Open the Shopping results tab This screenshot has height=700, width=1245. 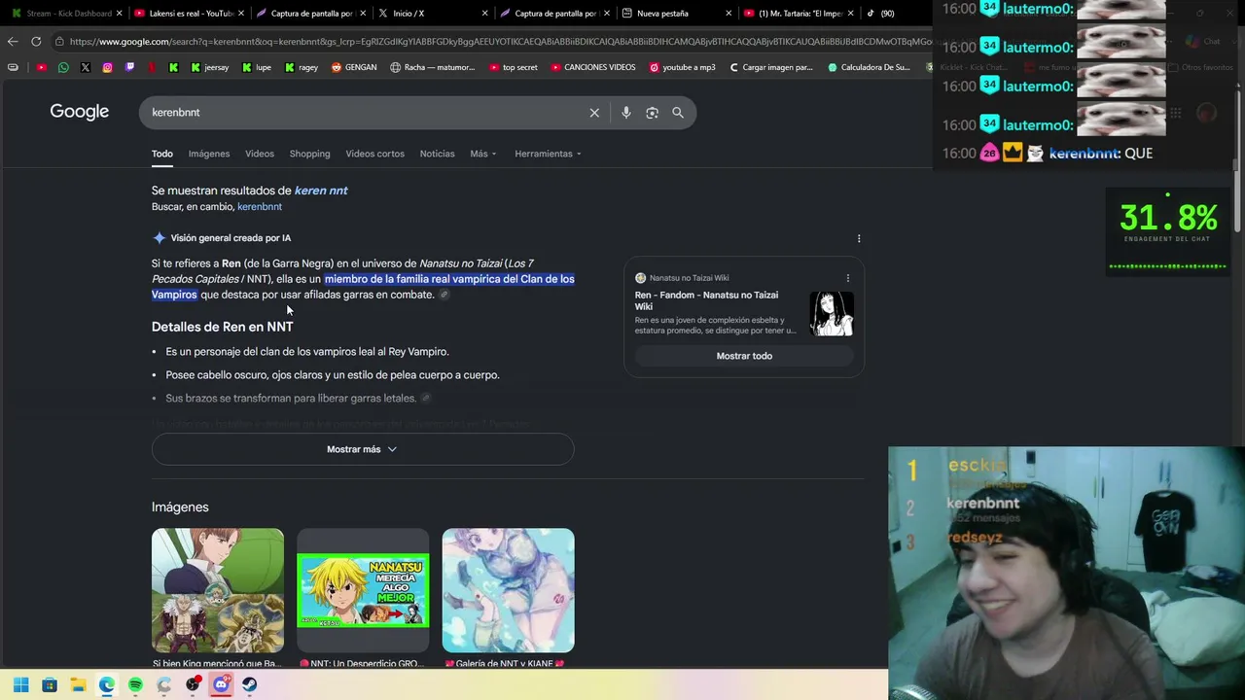point(309,154)
